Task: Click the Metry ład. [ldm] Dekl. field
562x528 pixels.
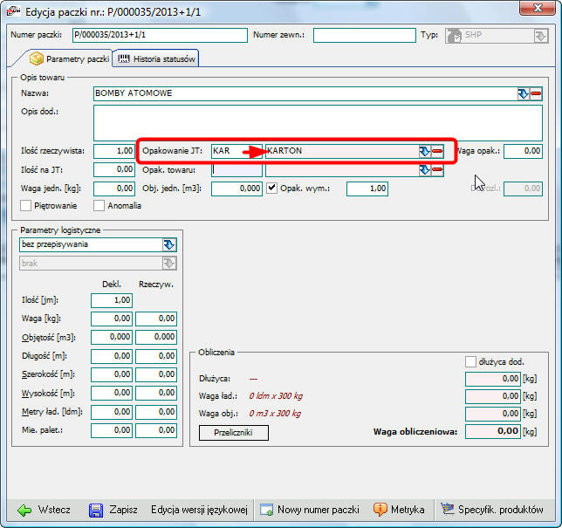Action: point(112,412)
